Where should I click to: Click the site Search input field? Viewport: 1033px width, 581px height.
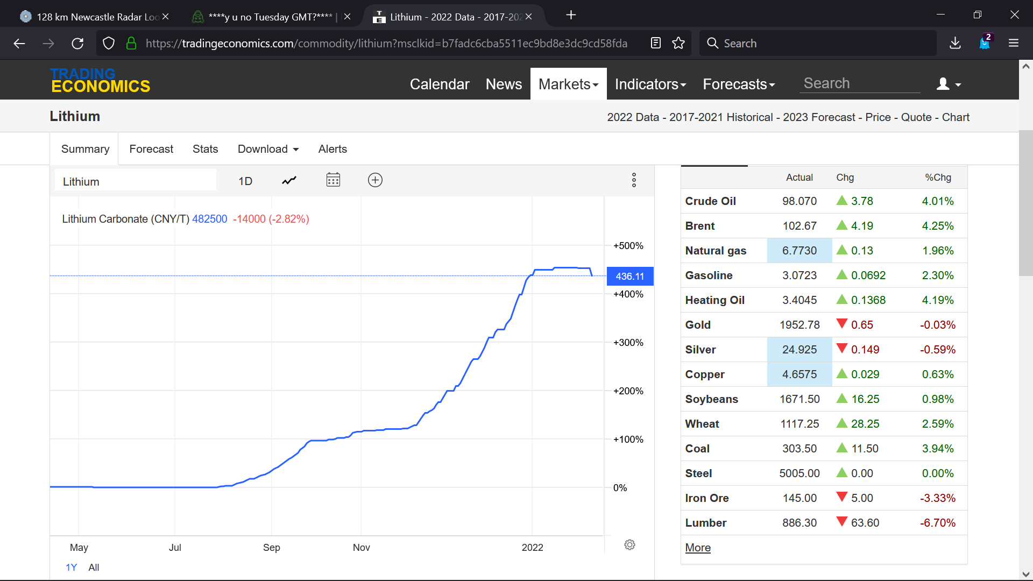tap(859, 83)
